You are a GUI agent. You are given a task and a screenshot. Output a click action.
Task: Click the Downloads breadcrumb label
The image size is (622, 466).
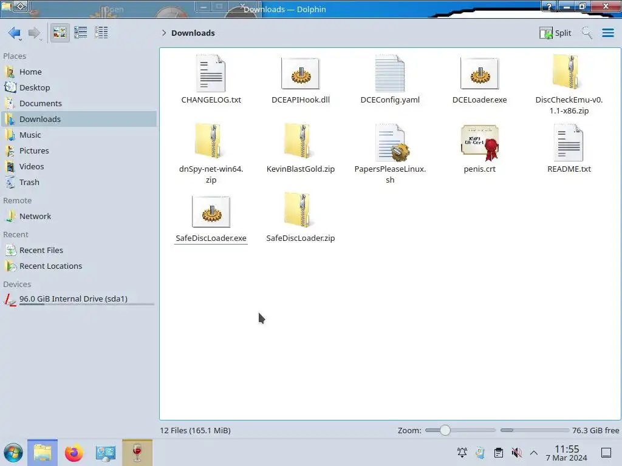[x=193, y=33]
